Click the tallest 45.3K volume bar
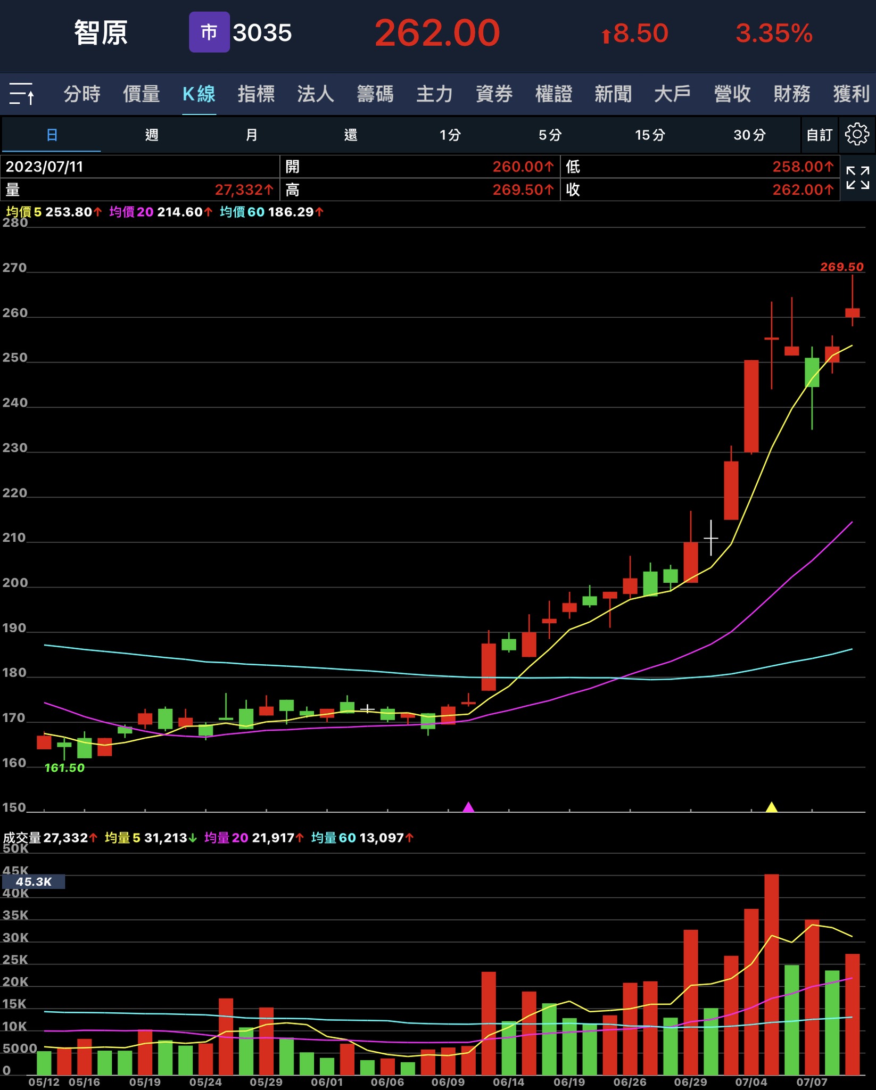Image resolution: width=876 pixels, height=1090 pixels. pyautogui.click(x=771, y=974)
